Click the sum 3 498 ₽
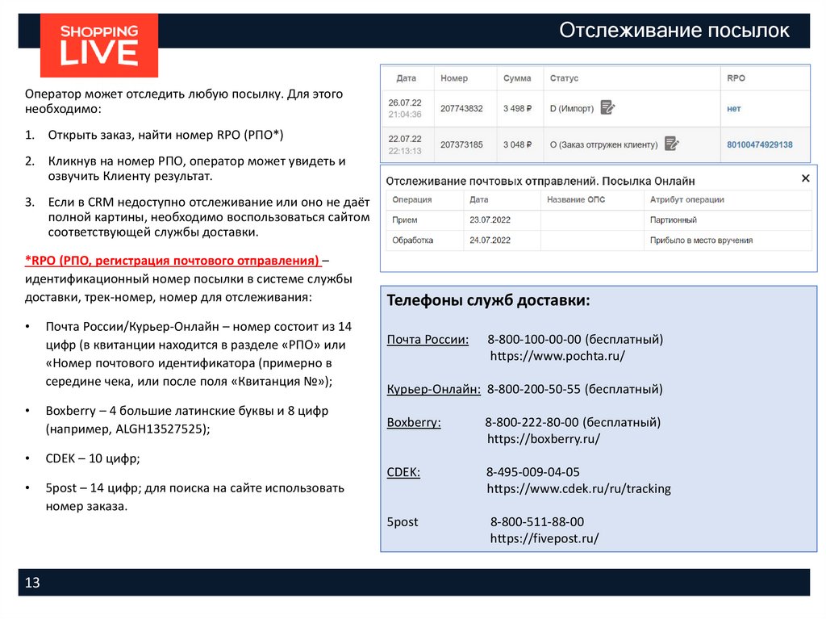826x619 pixels. click(517, 109)
